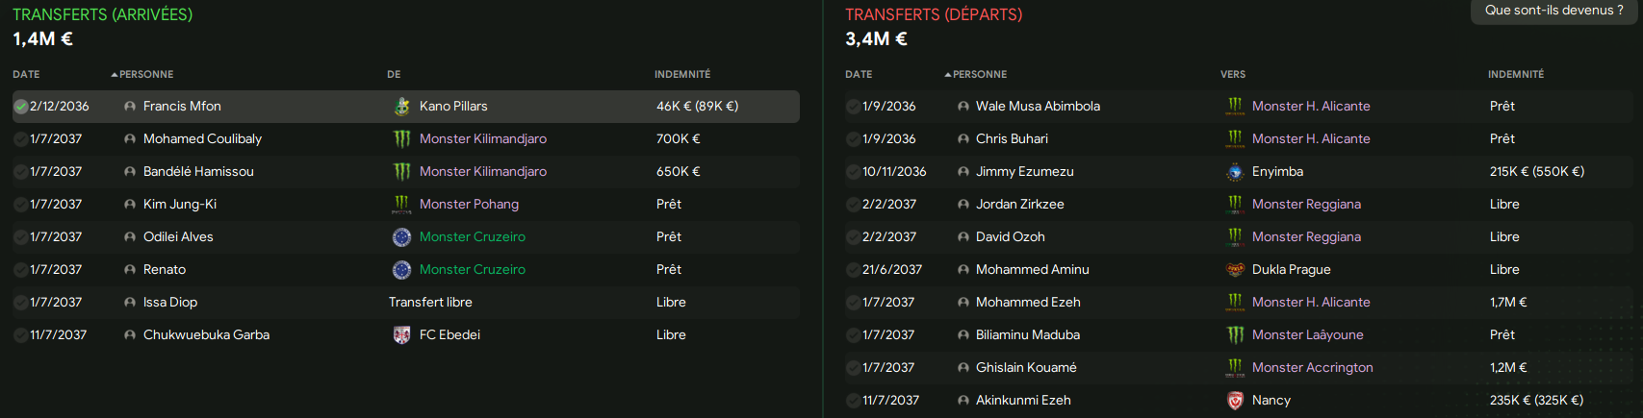
Task: Toggle the selection circle for Jimmy Ezumezu
Action: tap(853, 172)
